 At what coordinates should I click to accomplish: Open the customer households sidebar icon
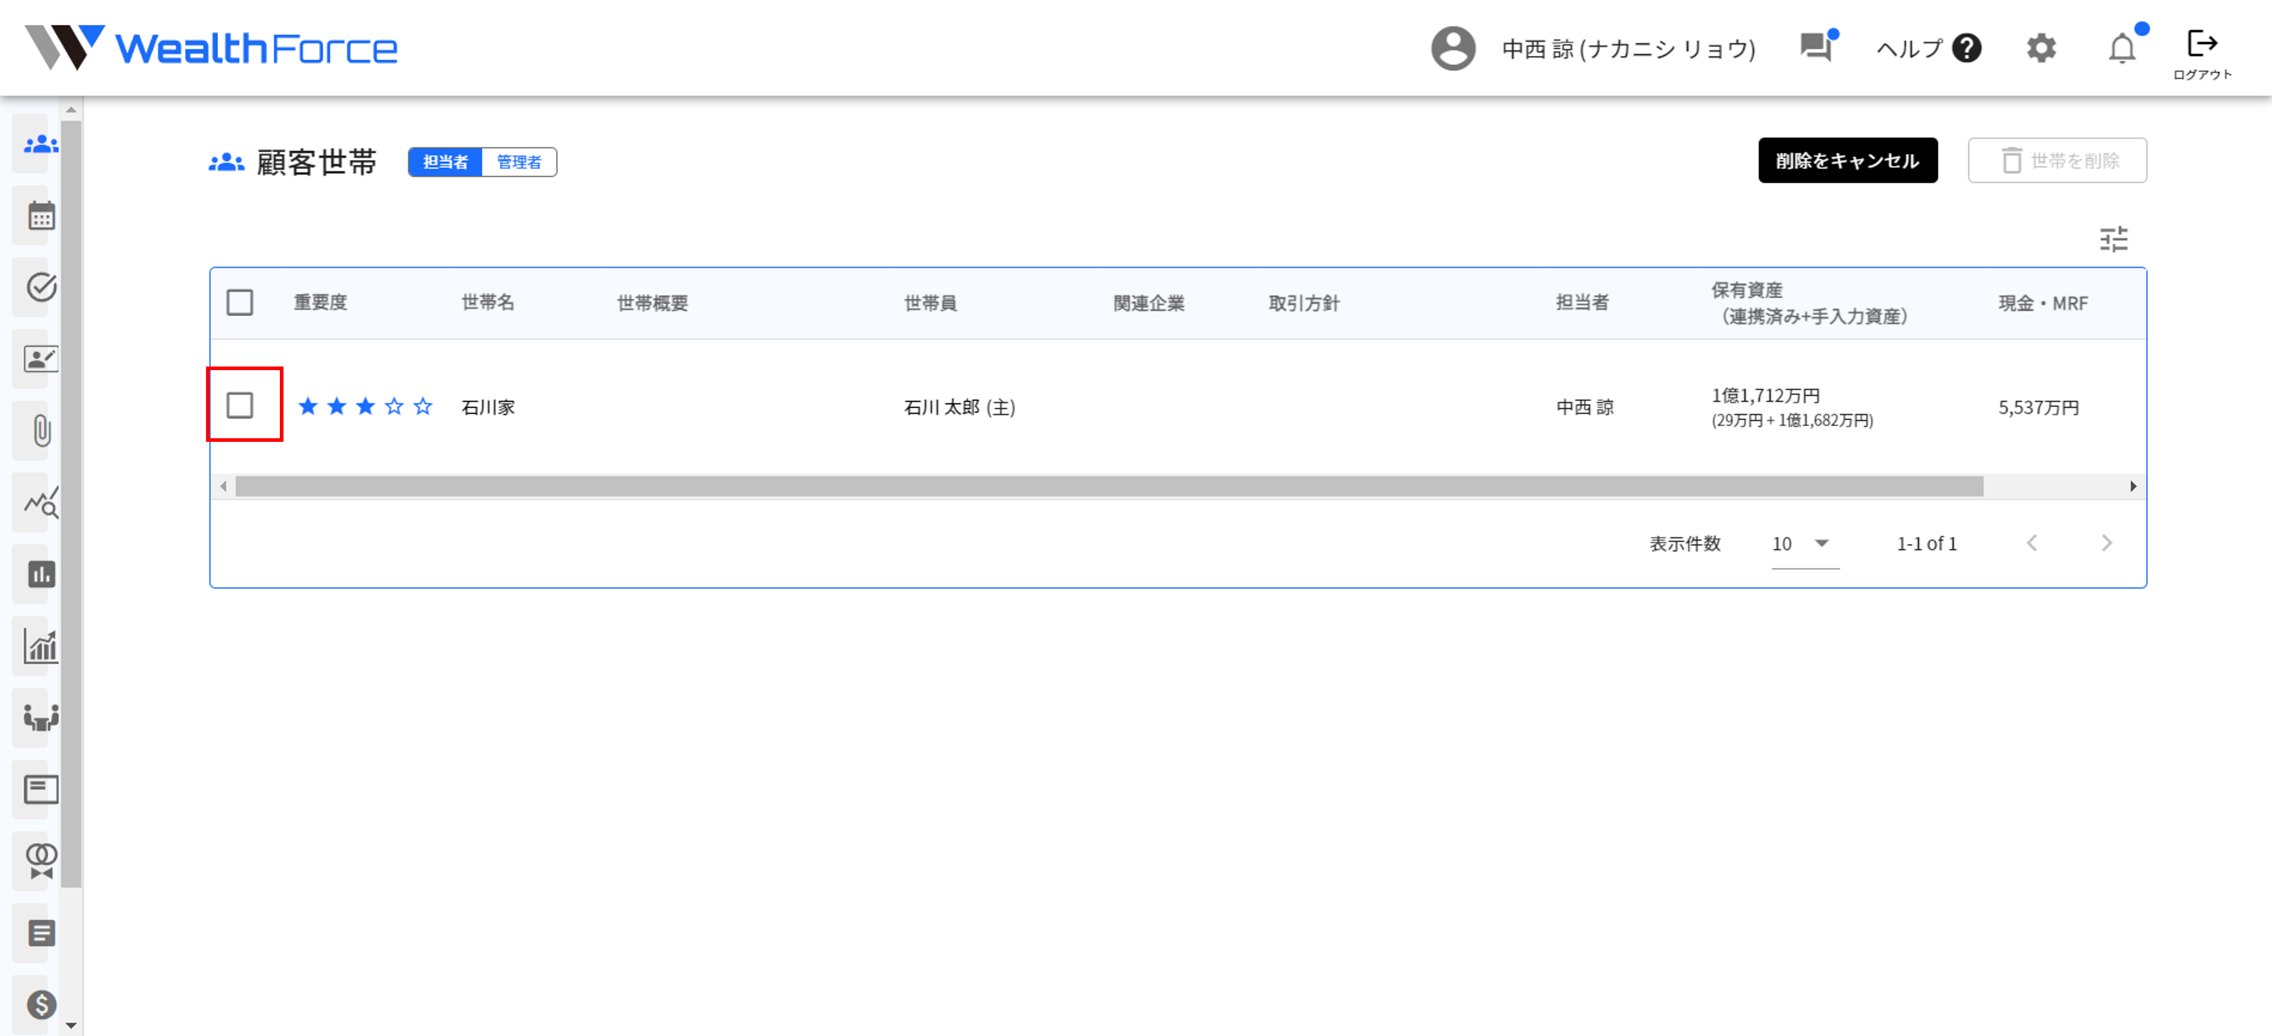pos(41,144)
